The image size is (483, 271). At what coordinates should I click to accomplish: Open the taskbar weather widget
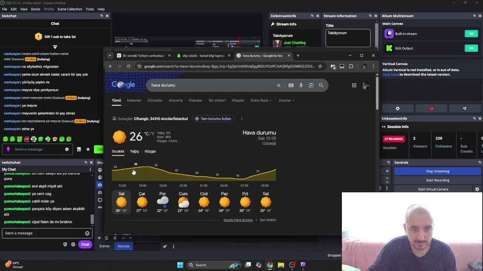click(14, 265)
